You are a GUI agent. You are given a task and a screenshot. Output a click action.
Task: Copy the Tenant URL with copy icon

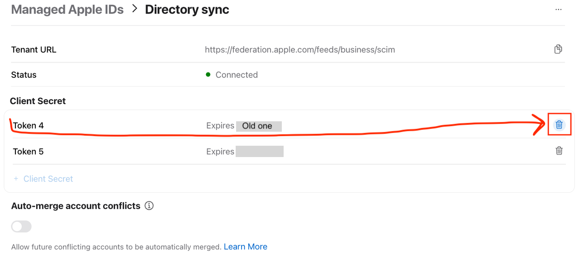click(x=559, y=49)
